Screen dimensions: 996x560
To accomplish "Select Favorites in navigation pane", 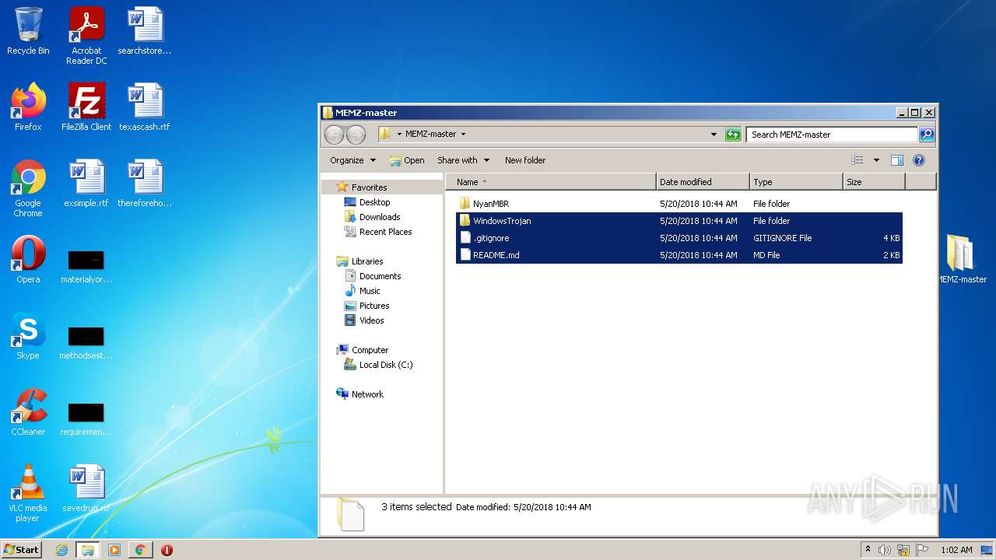I will tap(369, 187).
